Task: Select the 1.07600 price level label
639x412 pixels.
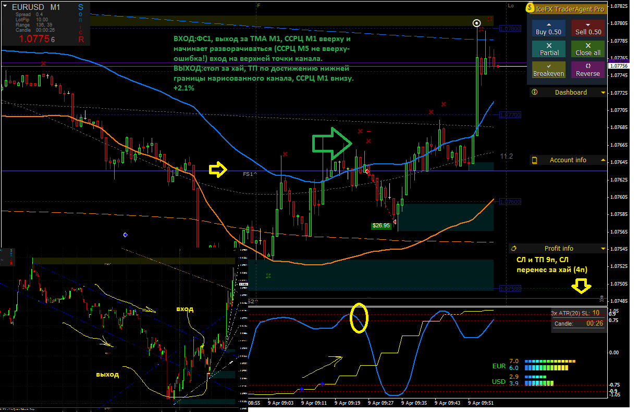Action: tap(510, 202)
